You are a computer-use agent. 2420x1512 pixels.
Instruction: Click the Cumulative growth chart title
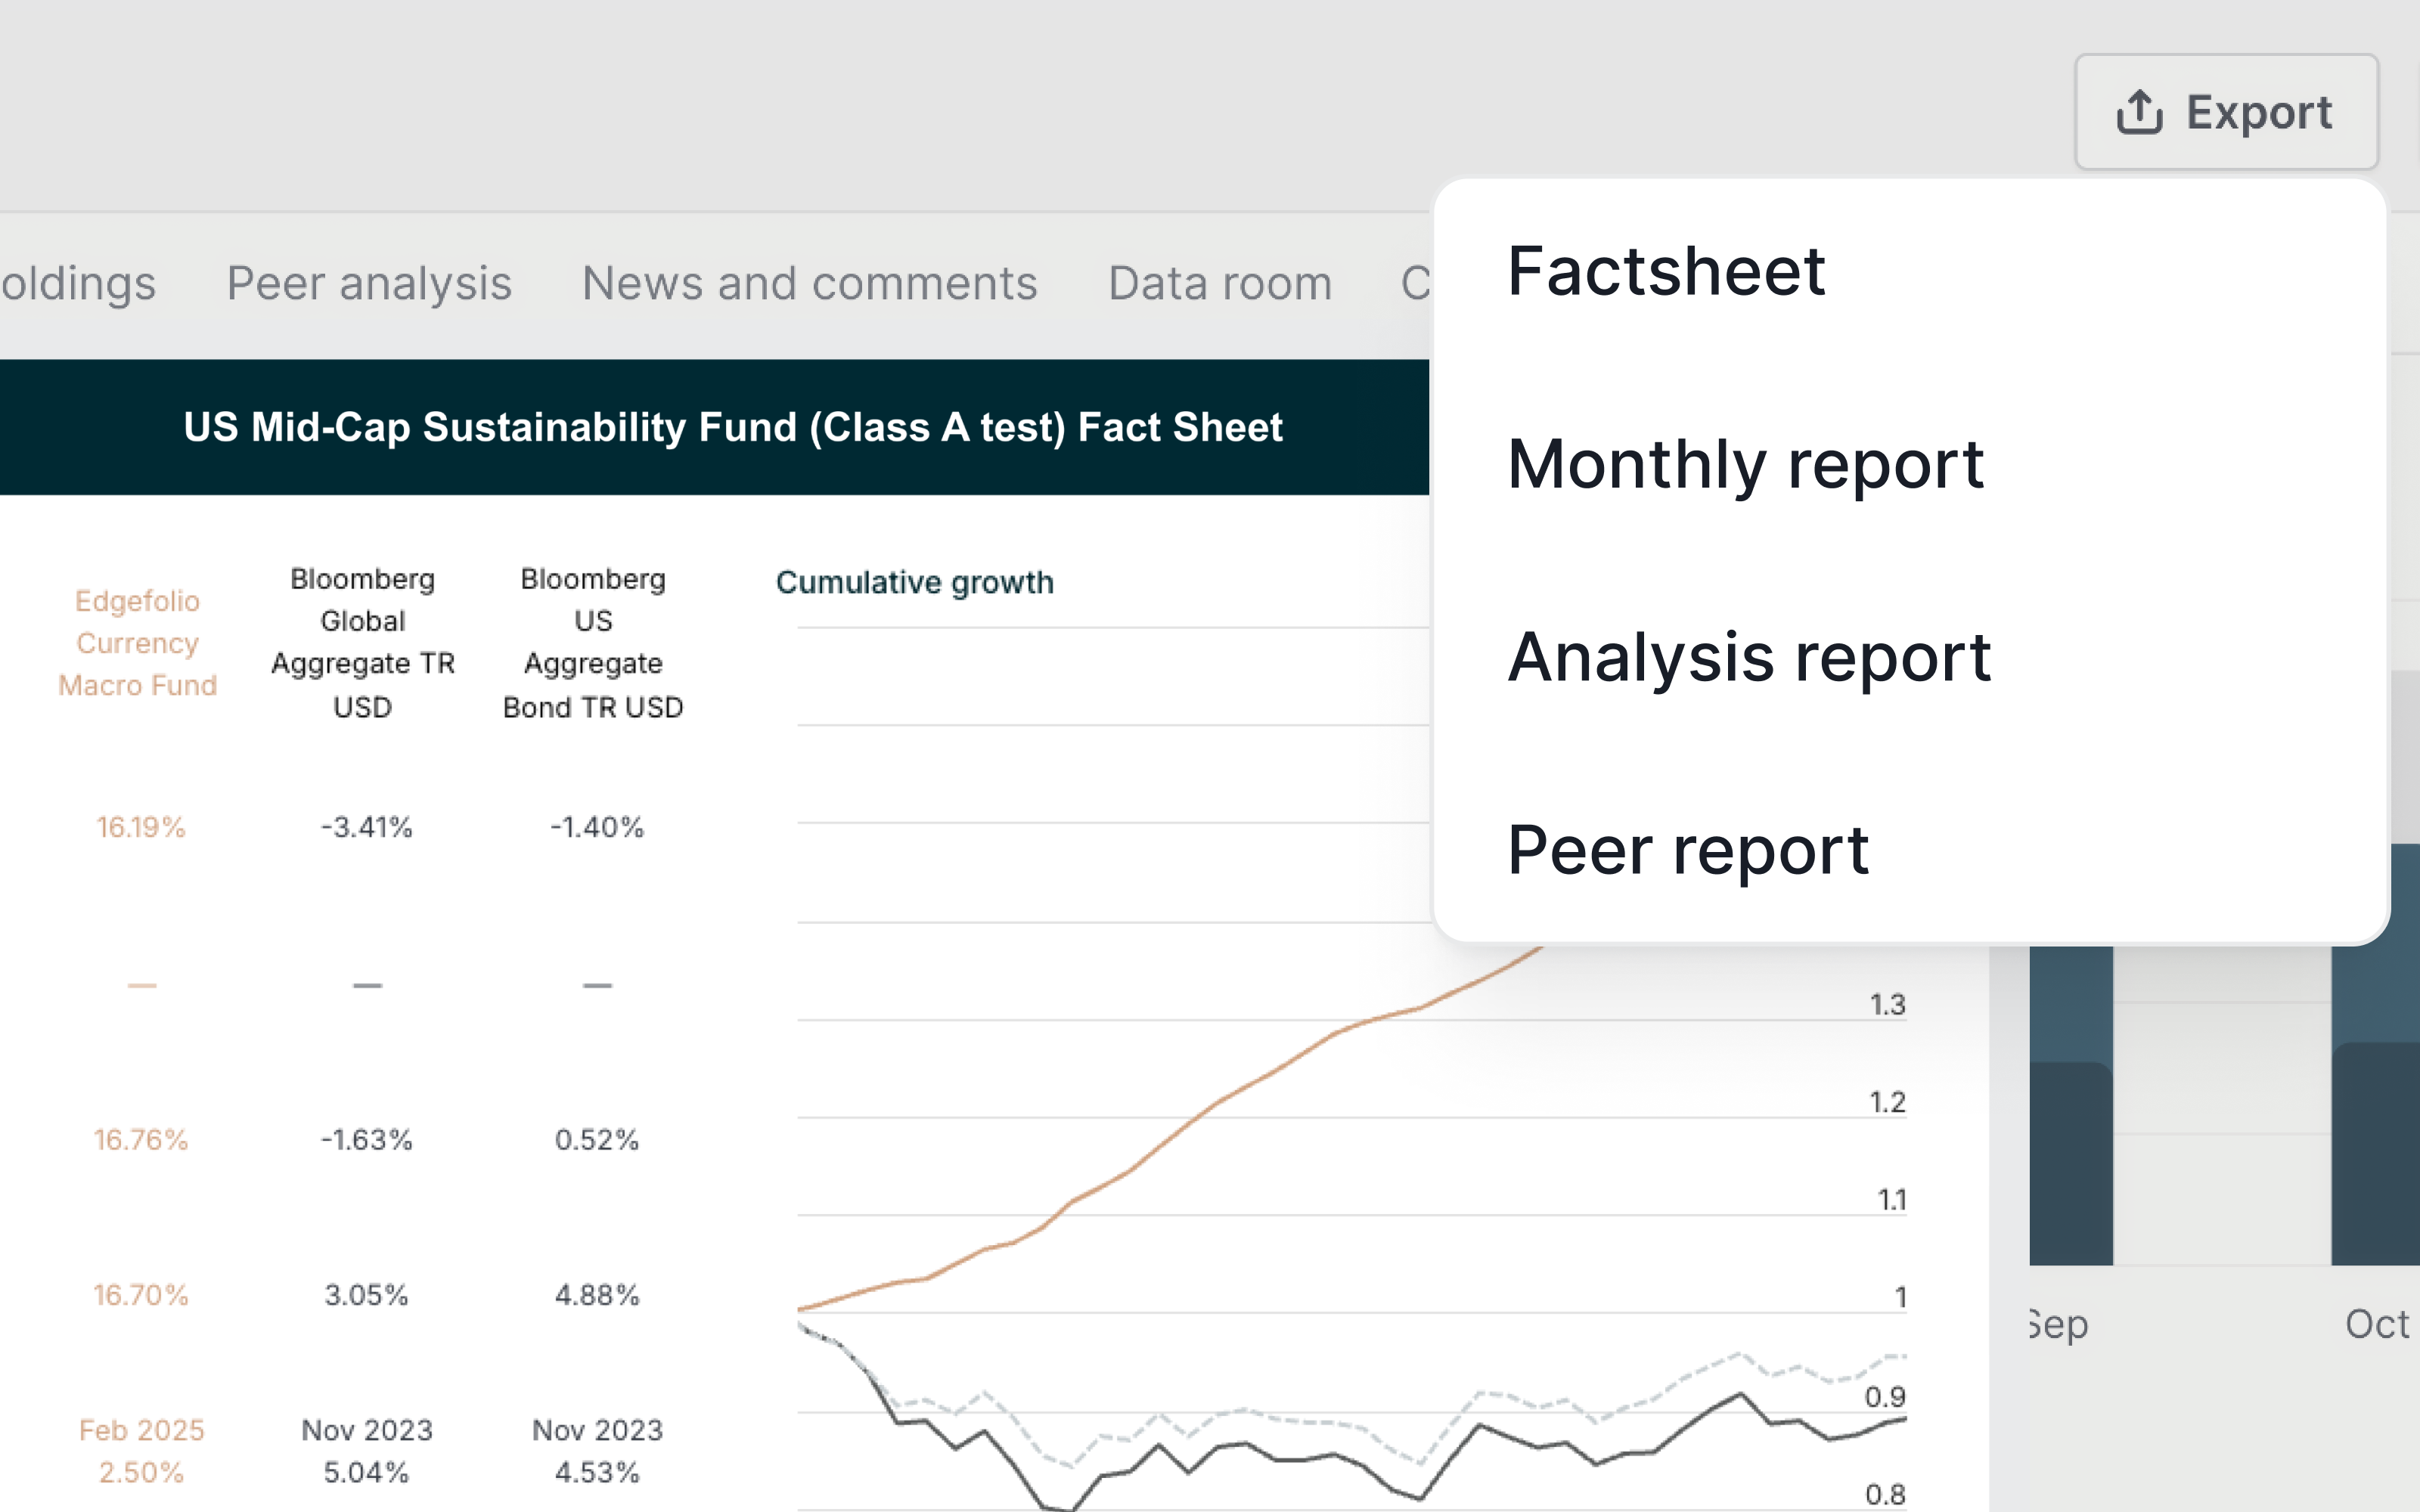(x=914, y=582)
